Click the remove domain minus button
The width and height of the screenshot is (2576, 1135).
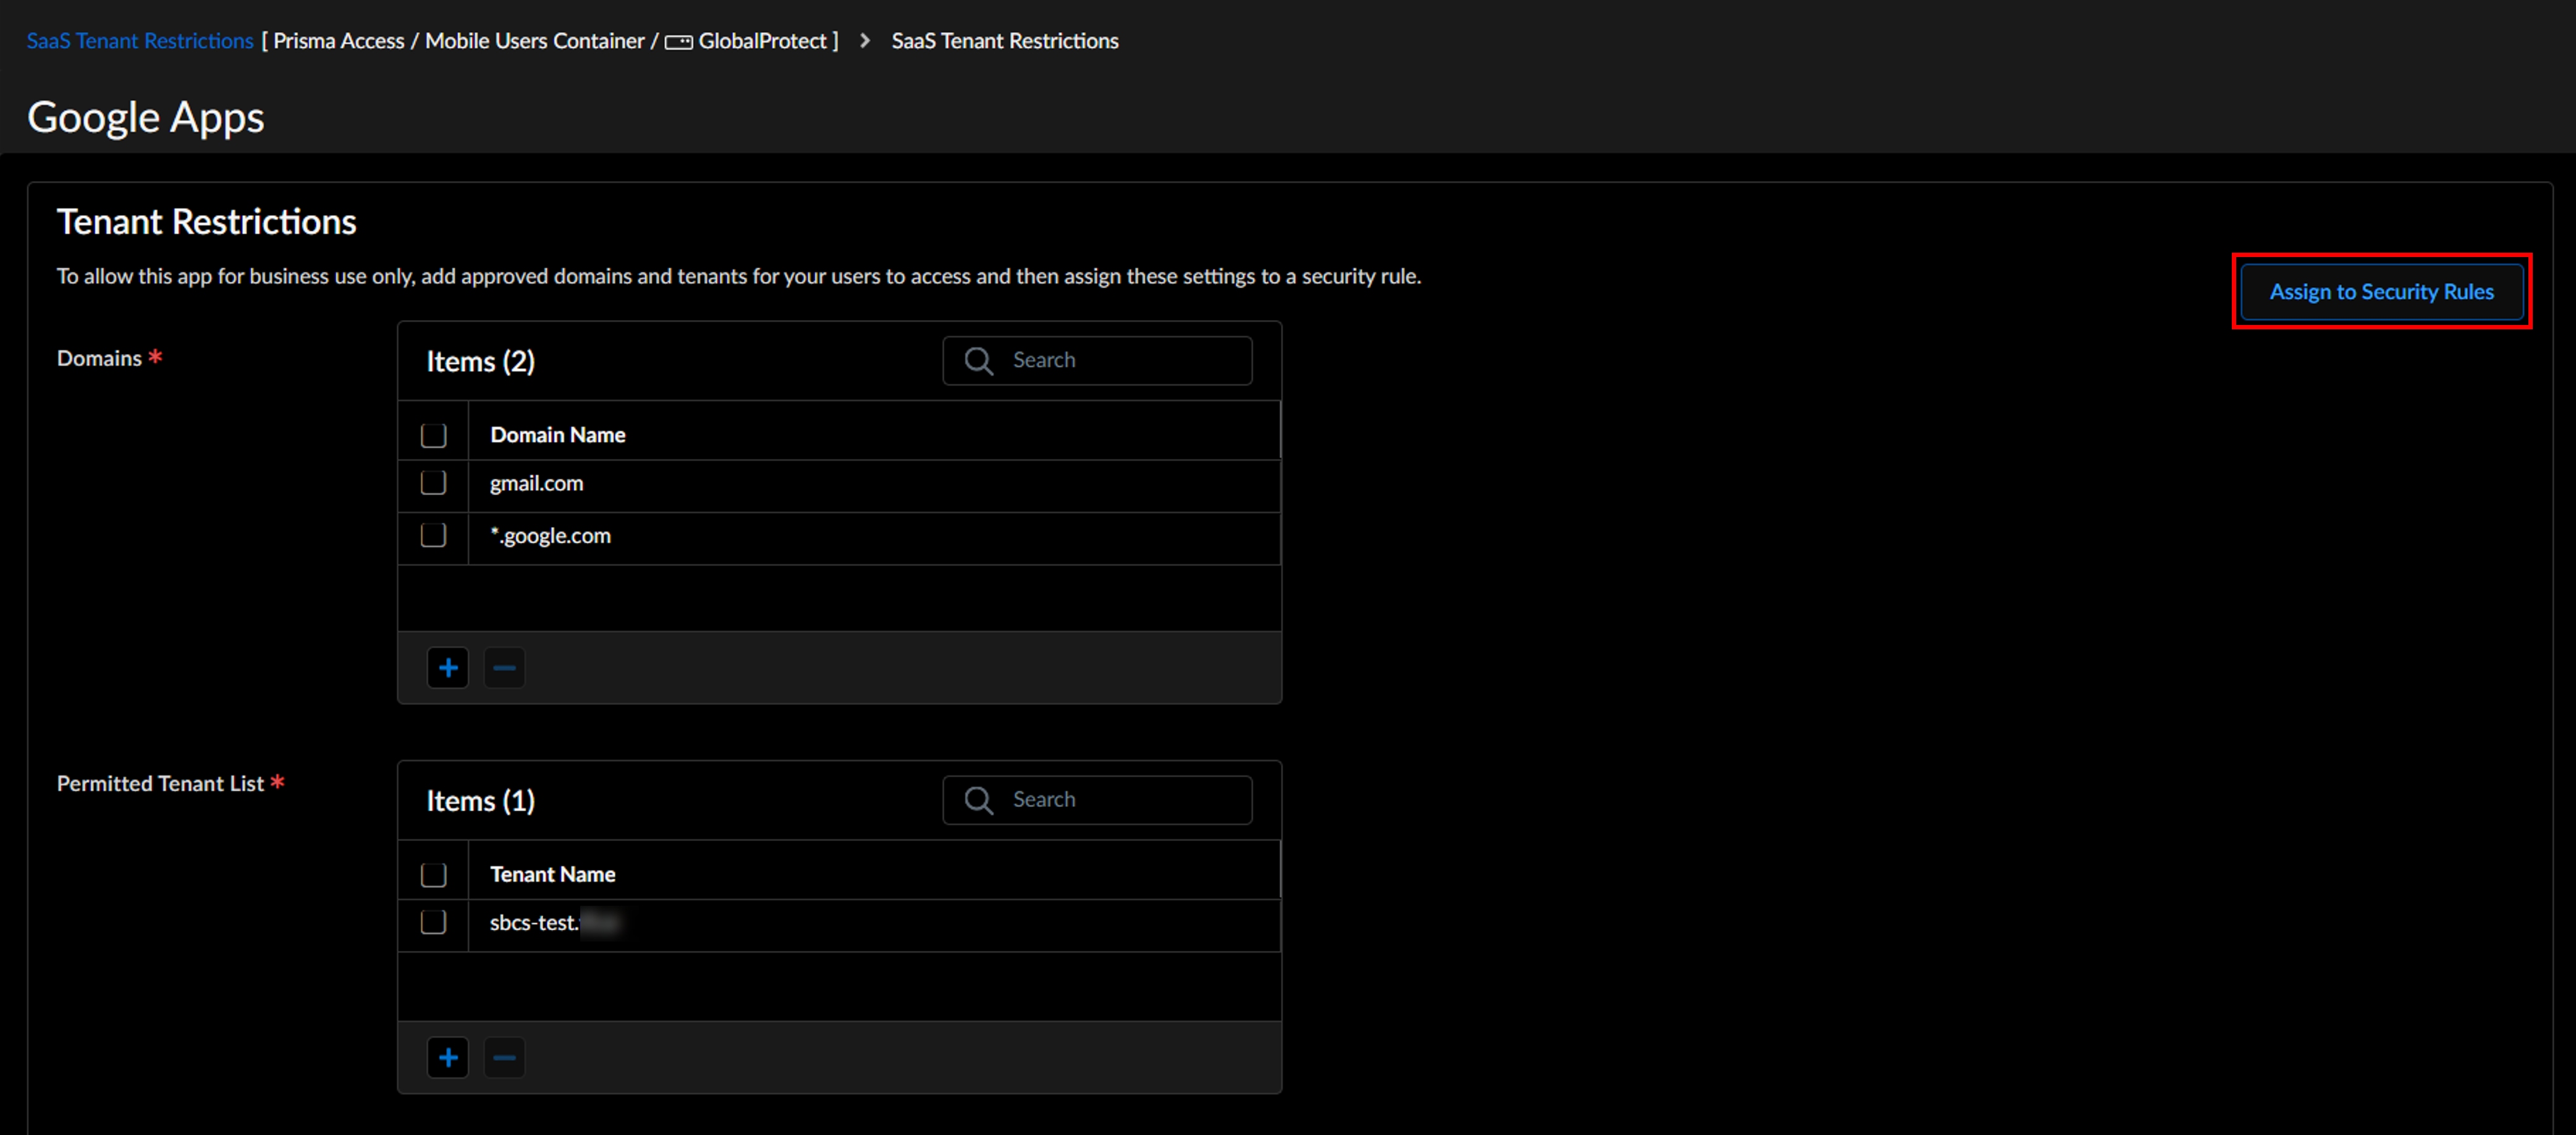[505, 668]
